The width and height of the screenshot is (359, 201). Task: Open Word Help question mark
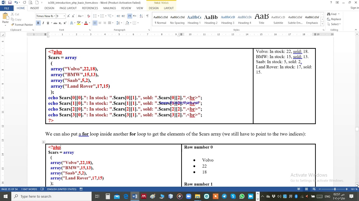(x=331, y=3)
